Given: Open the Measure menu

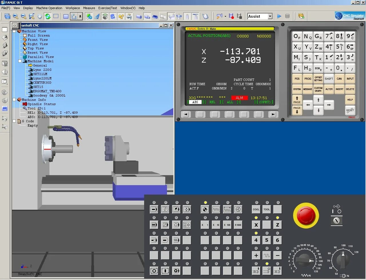Looking at the screenshot, I should (x=89, y=8).
